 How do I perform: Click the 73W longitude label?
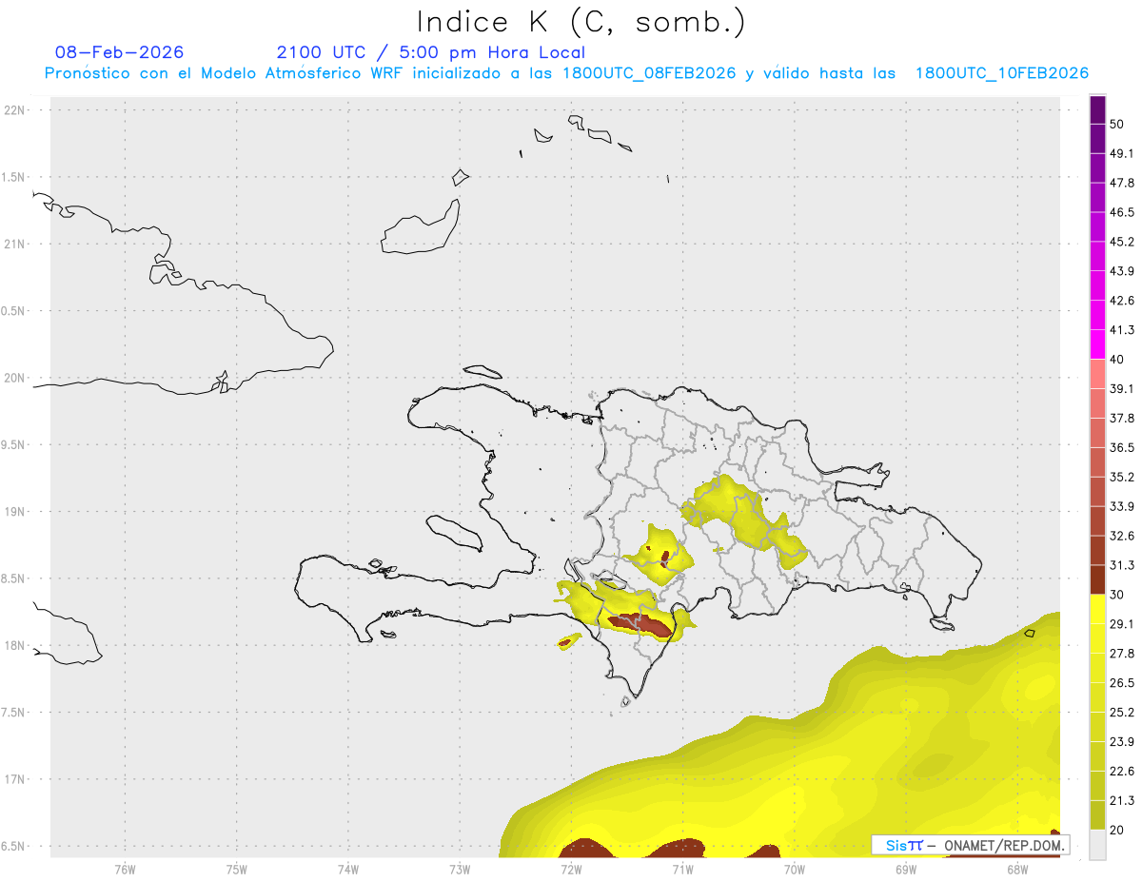point(460,870)
